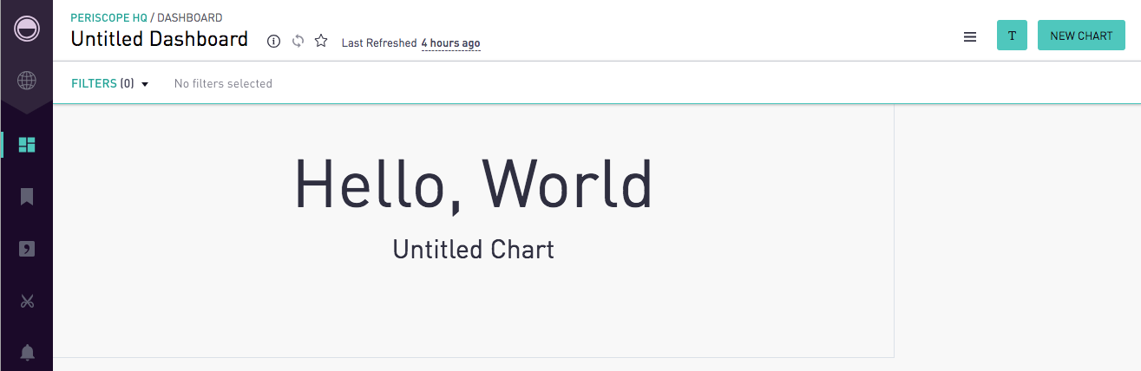Select the scissors icon in the sidebar
This screenshot has height=371, width=1141.
(x=27, y=302)
